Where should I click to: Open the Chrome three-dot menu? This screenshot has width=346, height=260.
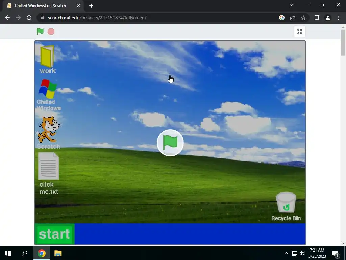click(339, 18)
